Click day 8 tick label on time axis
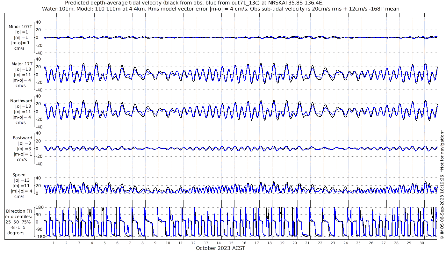Viewport: 446px width, 255px height. 142,243
